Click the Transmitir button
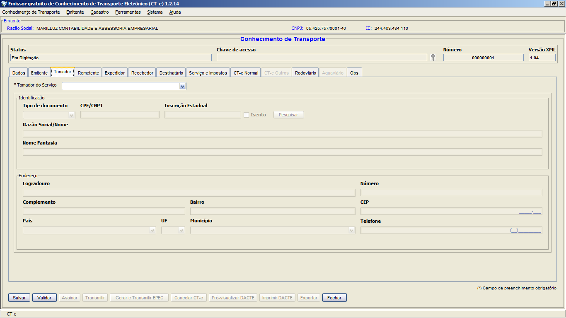Image resolution: width=566 pixels, height=318 pixels. click(x=95, y=298)
